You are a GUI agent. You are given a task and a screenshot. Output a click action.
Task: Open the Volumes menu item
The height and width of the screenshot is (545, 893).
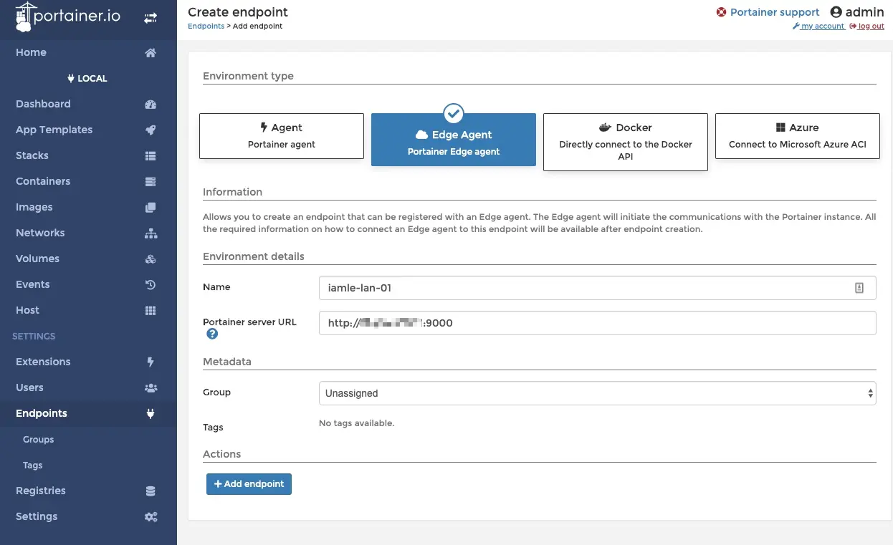click(x=88, y=259)
